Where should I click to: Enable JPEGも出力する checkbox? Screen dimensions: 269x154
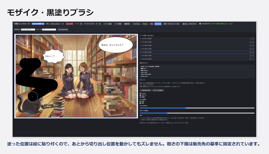click(x=200, y=24)
